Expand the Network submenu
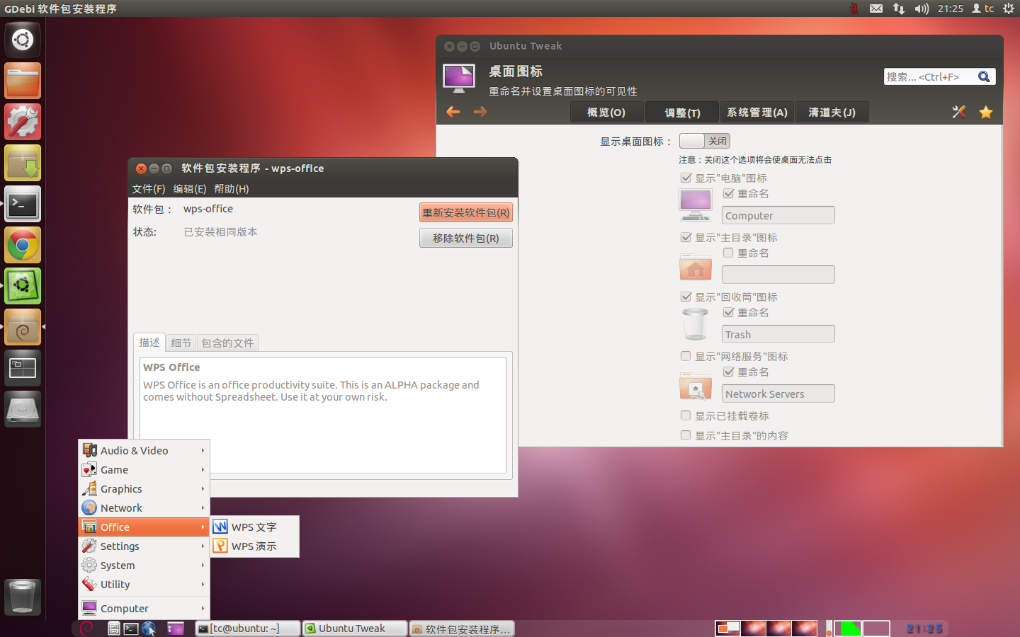The image size is (1020, 637). tap(144, 507)
